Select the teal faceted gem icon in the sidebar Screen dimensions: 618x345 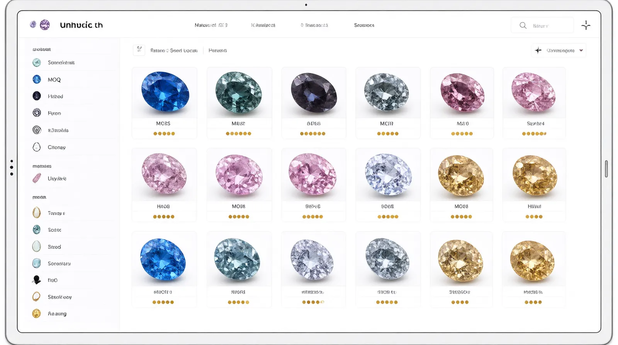coord(37,230)
